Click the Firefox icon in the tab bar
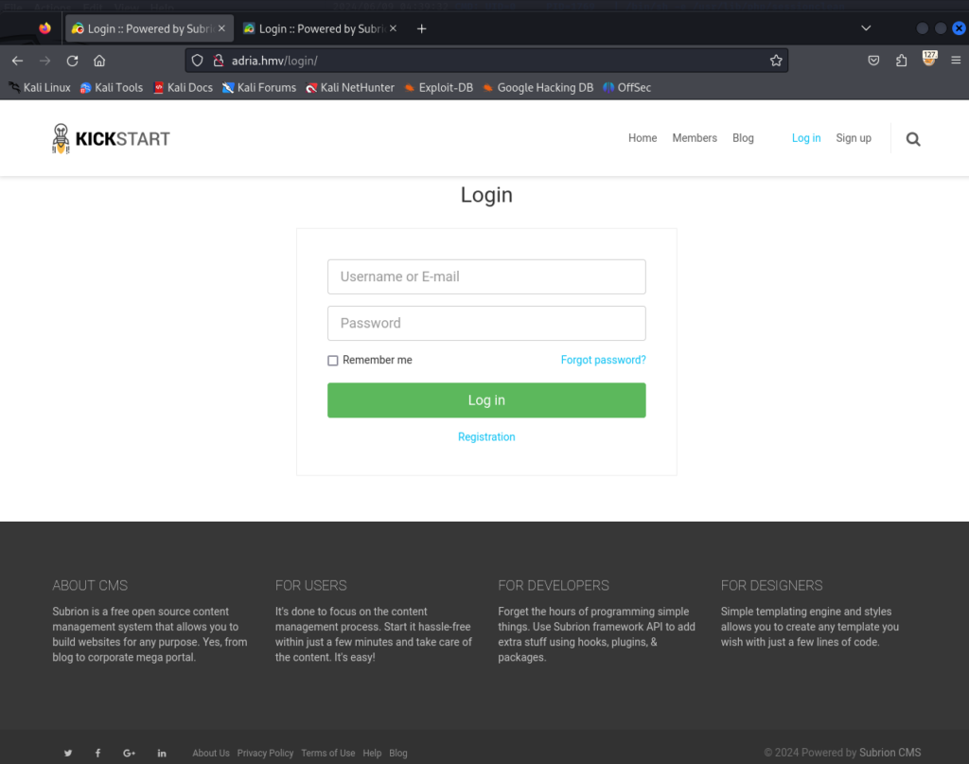 (x=44, y=28)
